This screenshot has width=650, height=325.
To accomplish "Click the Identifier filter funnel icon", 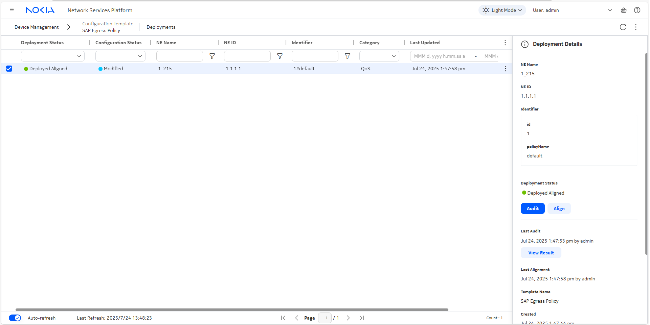I will [348, 56].
